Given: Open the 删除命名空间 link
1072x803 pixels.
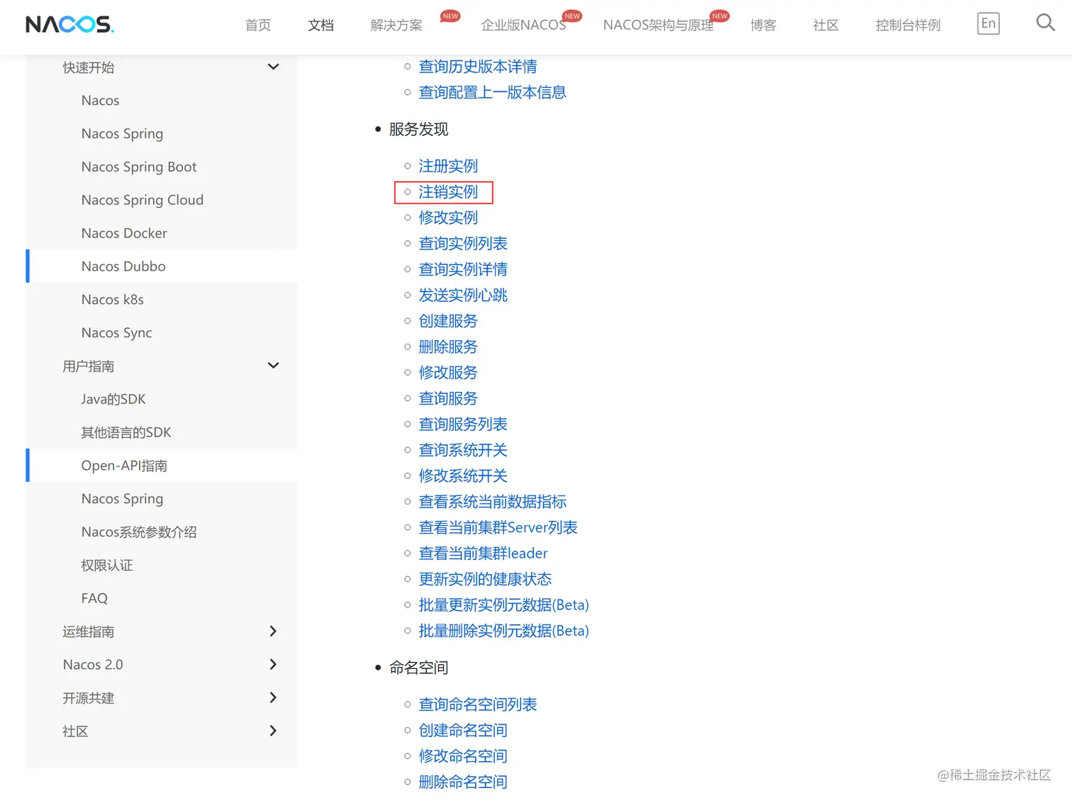Looking at the screenshot, I should pos(463,782).
